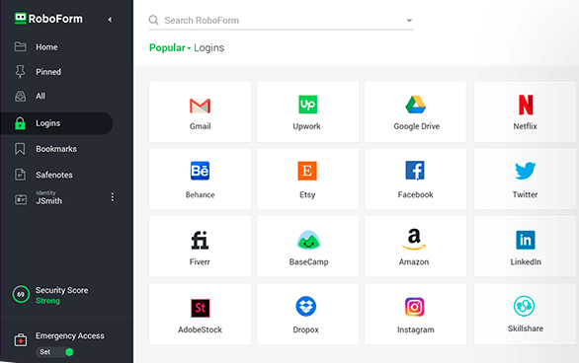Click the BaseCamp card label
Screen dimensions: 579x363
[308, 262]
